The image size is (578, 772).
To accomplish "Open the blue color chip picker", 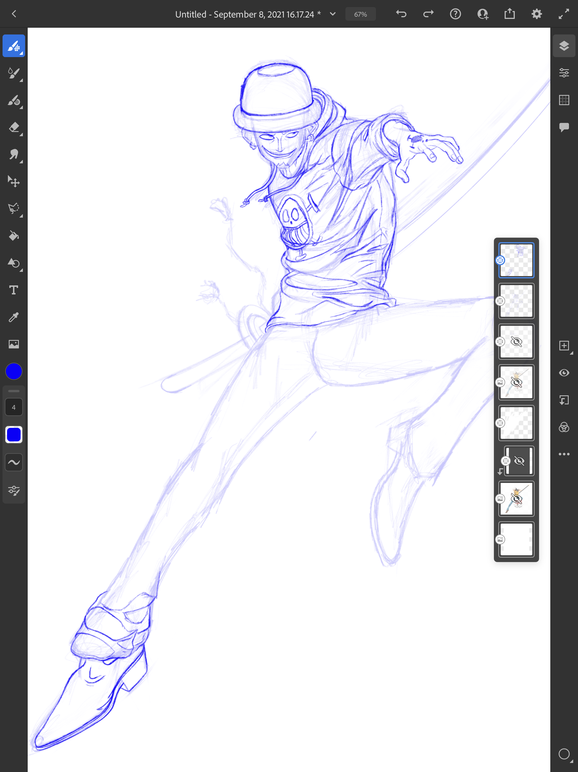I will click(14, 371).
